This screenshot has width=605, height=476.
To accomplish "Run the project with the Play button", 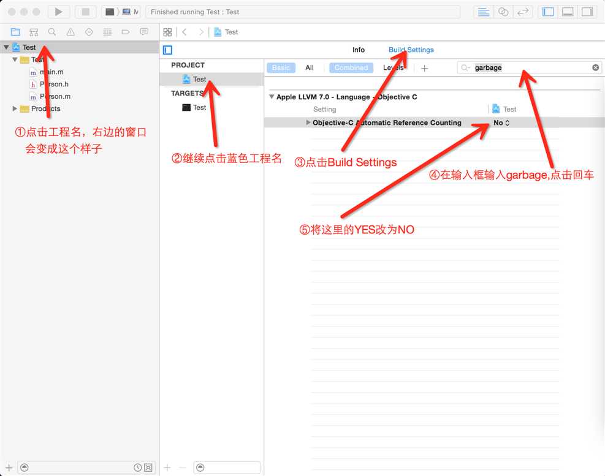I will click(59, 12).
